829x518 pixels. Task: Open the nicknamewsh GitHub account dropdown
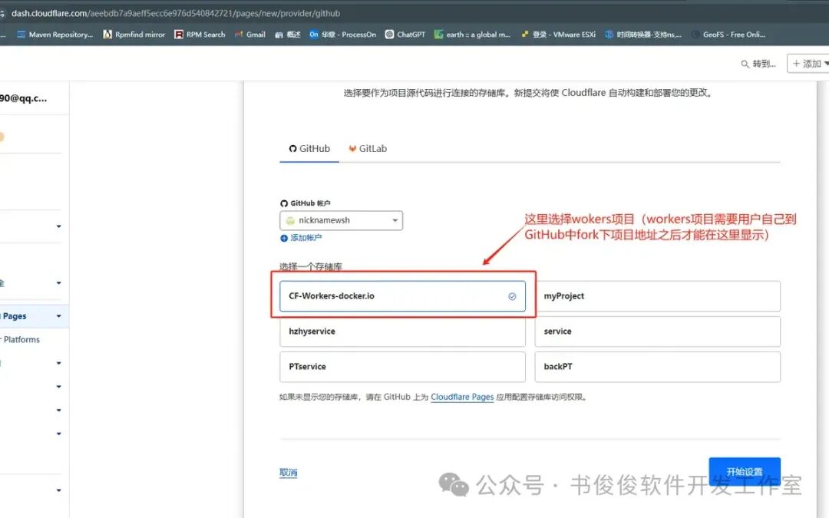click(x=341, y=220)
